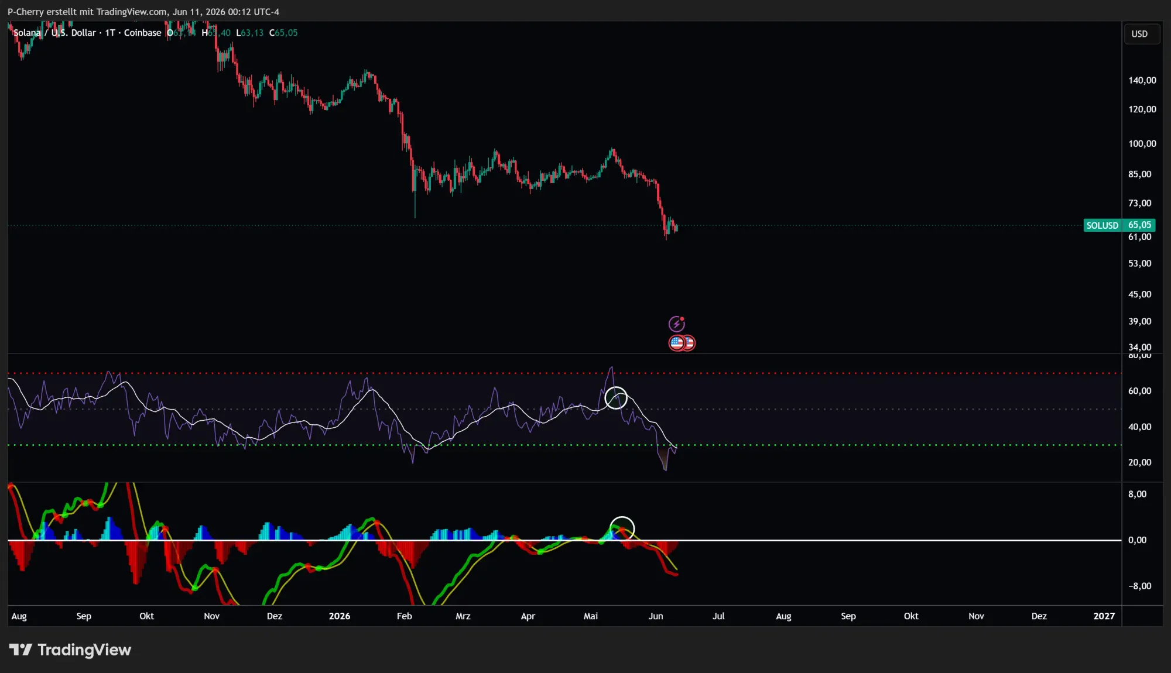This screenshot has height=673, width=1171.
Task: Click the 60,00 RSI axis label
Action: [x=1140, y=391]
